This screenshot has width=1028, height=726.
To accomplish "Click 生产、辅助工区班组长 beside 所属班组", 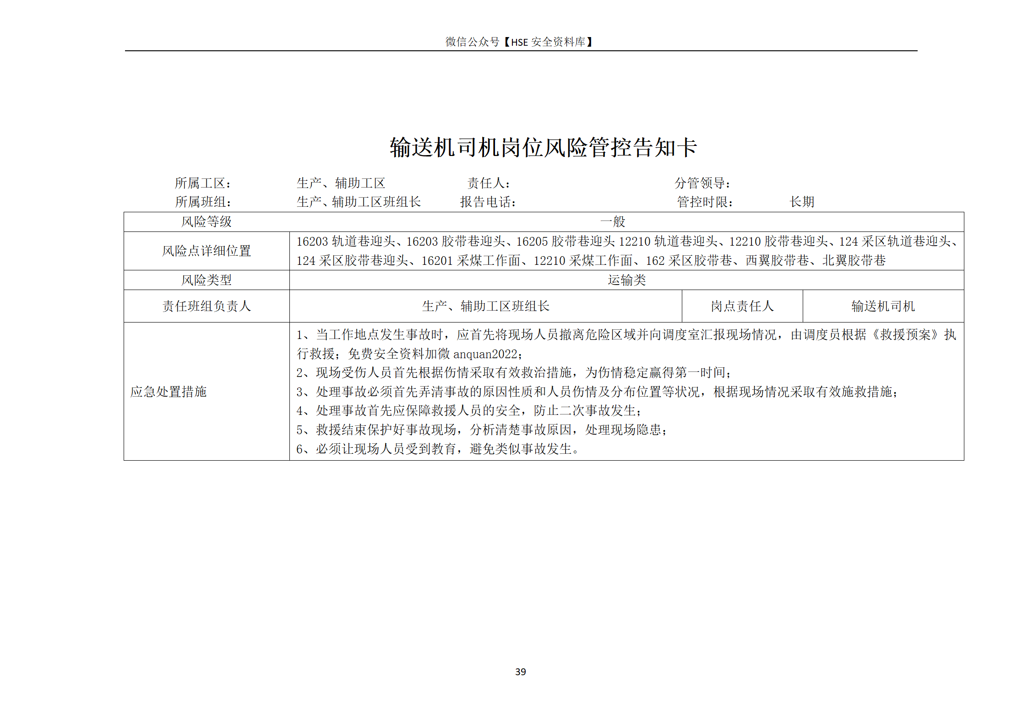I will pyautogui.click(x=359, y=202).
